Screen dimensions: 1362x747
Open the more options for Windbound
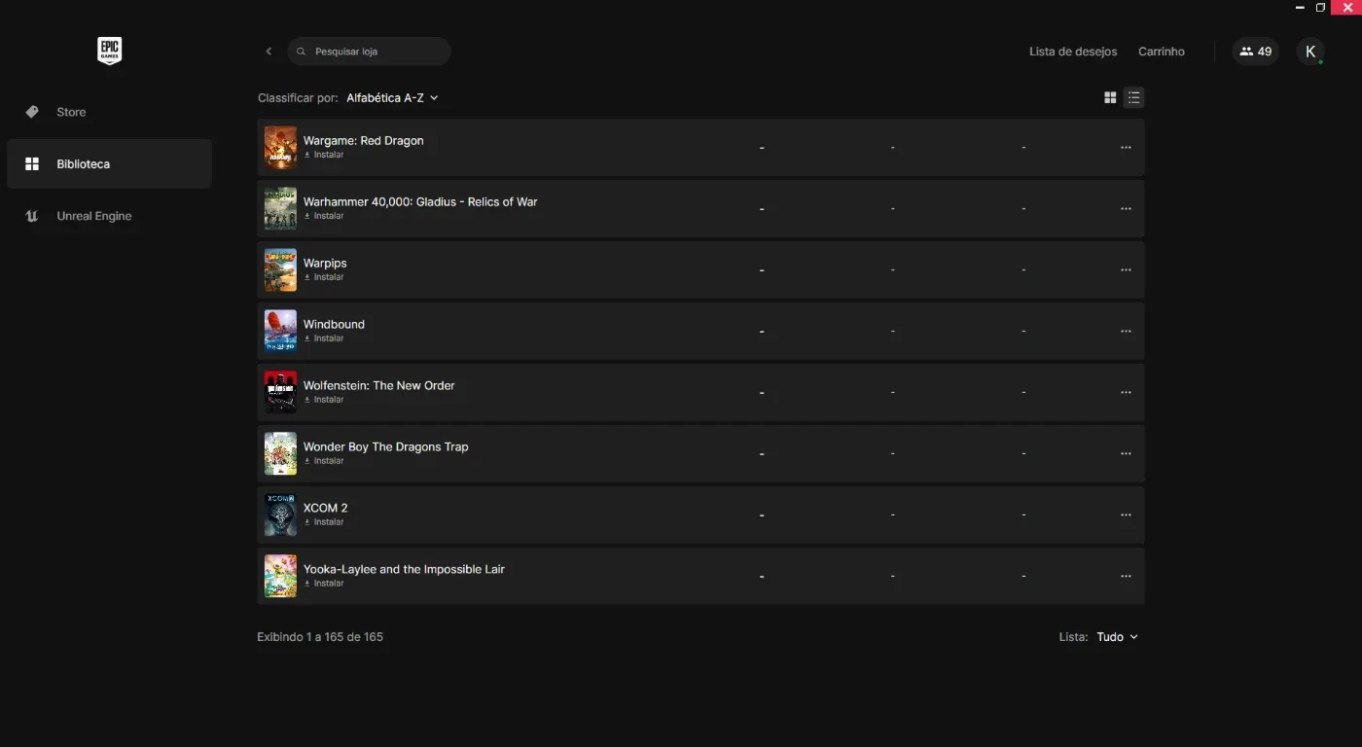point(1126,332)
